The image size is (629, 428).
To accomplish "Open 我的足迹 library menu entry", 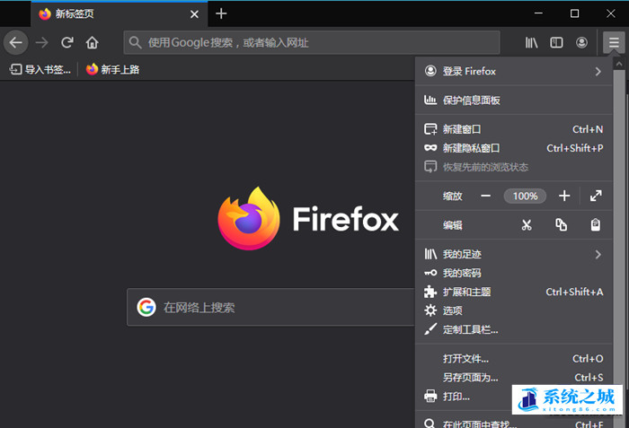I will click(x=513, y=254).
